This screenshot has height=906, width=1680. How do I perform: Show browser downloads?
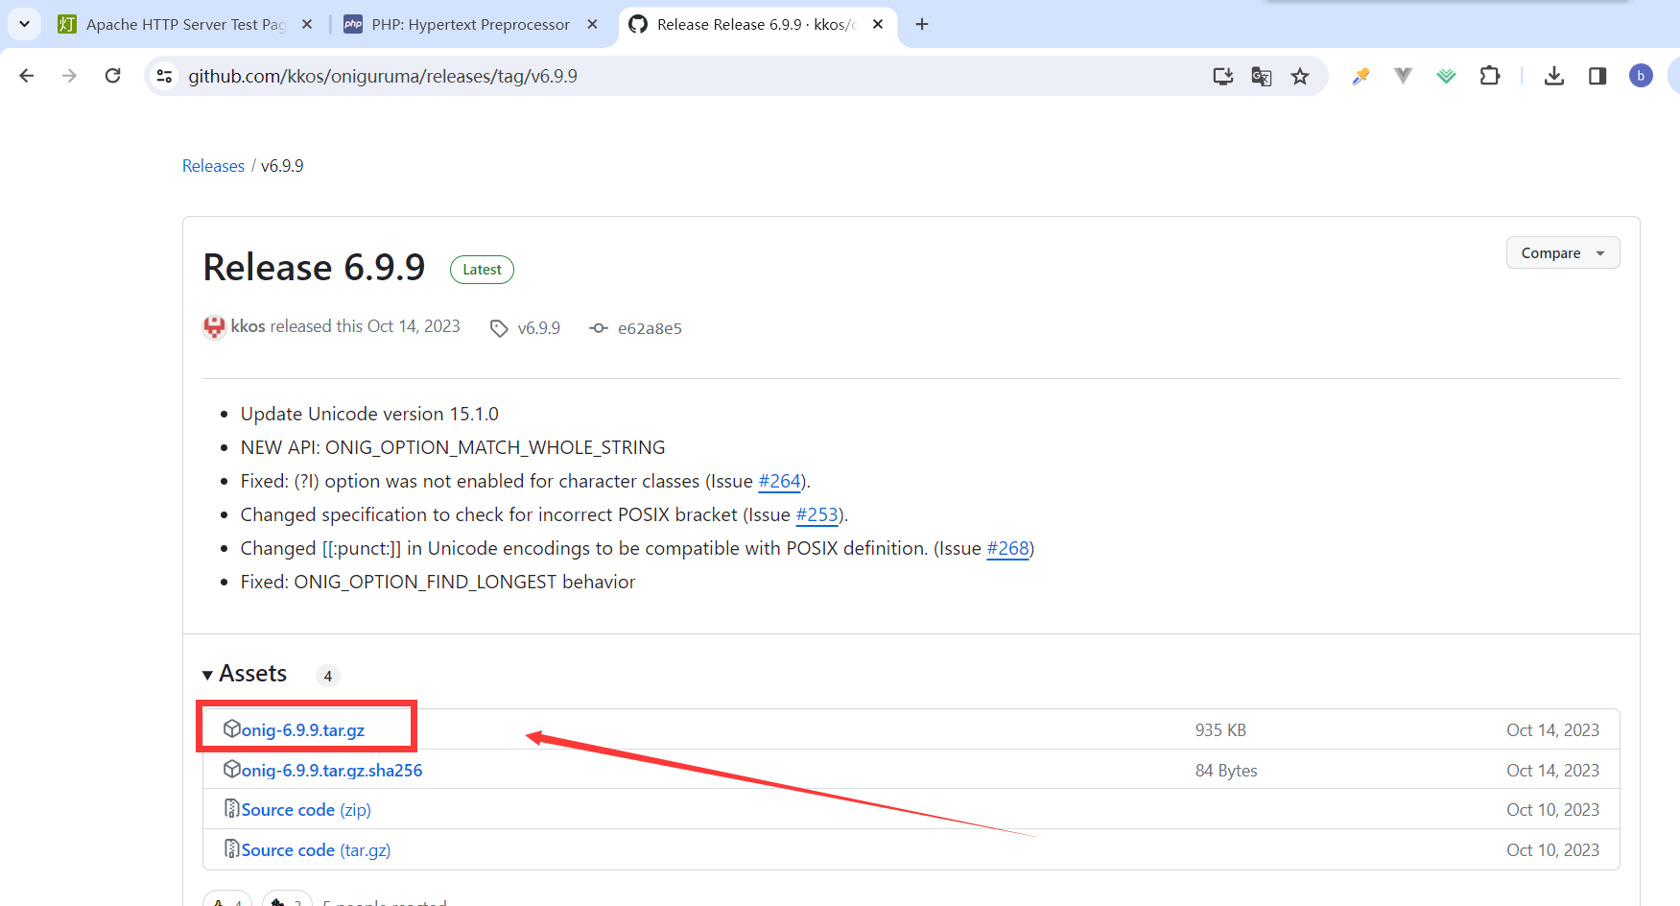coord(1554,76)
